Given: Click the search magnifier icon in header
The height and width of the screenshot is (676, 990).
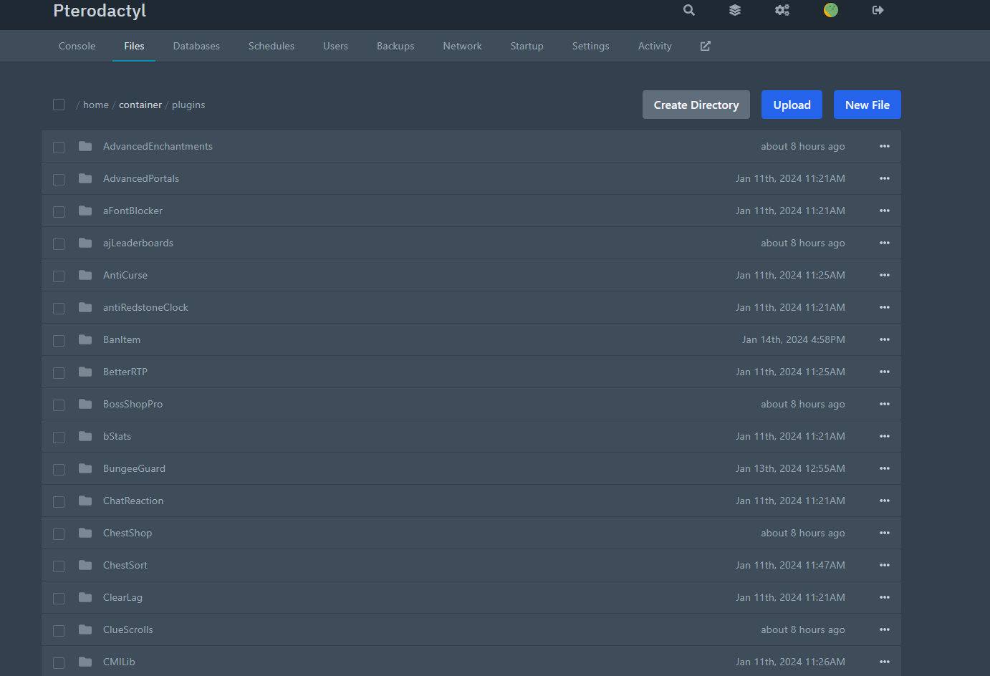Looking at the screenshot, I should click(688, 10).
